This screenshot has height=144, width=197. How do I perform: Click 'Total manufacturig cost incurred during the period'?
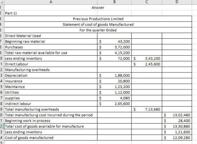coord(51,115)
